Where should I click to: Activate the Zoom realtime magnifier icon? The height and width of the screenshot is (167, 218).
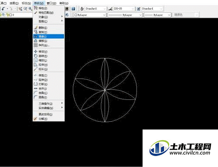(x=25, y=9)
